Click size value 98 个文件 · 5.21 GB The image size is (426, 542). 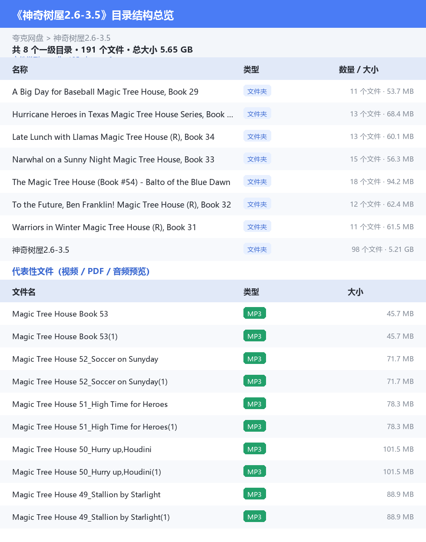point(383,249)
